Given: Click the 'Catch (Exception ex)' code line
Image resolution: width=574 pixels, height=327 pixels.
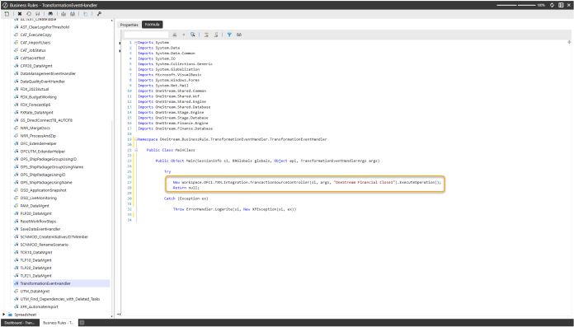Looking at the screenshot, I should pyautogui.click(x=186, y=199).
